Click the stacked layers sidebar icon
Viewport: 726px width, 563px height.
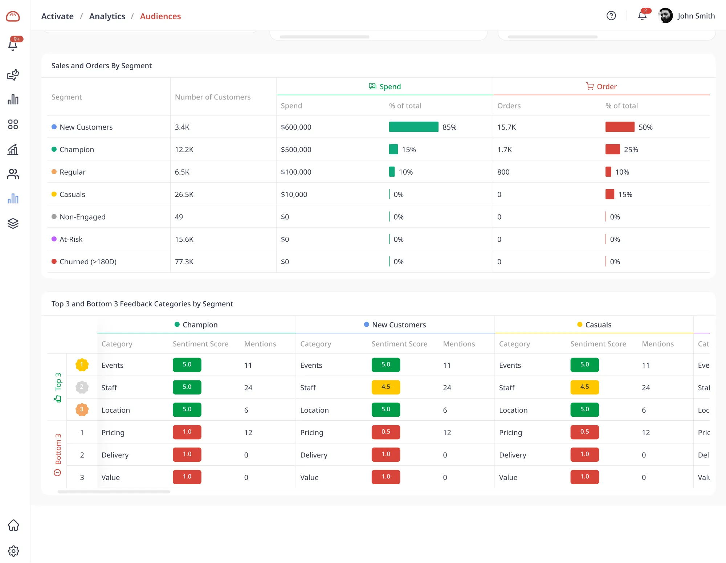pos(13,223)
